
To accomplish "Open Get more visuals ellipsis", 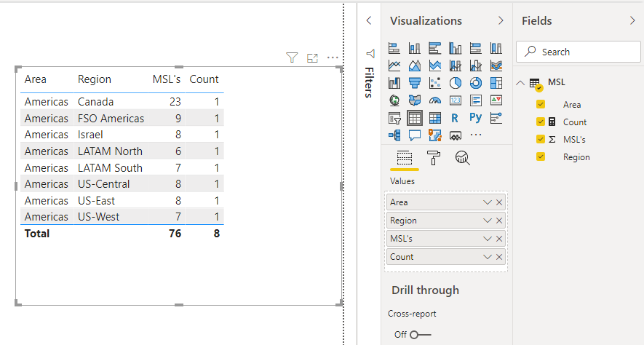I will [x=476, y=135].
